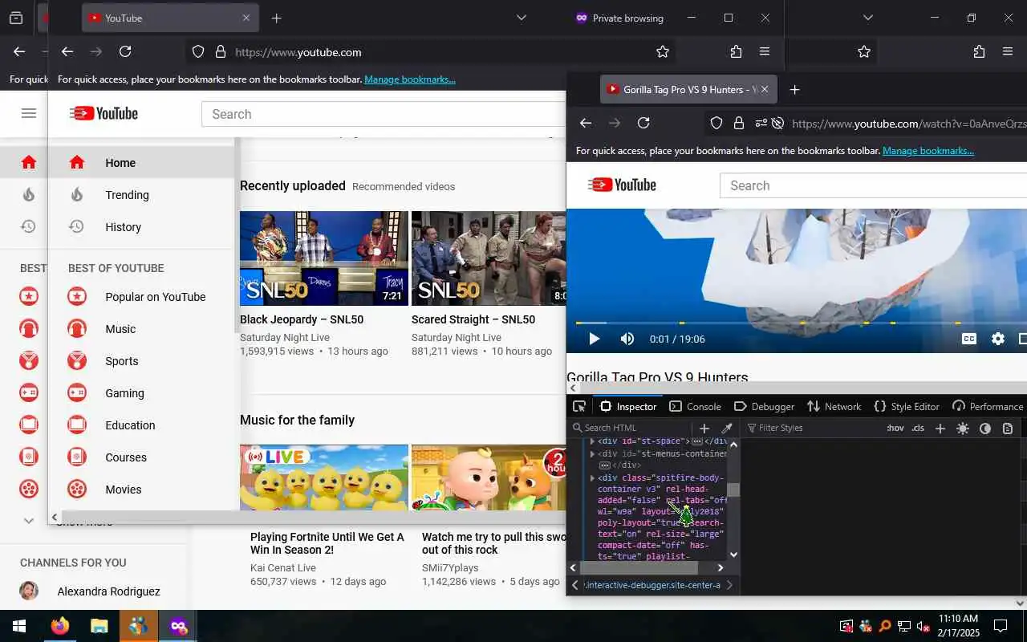Toggle light color scheme simulation
The image size is (1027, 642).
pyautogui.click(x=963, y=429)
